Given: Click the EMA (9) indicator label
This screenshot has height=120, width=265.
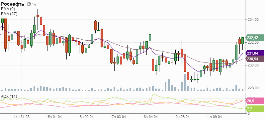Looking at the screenshot, I should tap(8, 9).
